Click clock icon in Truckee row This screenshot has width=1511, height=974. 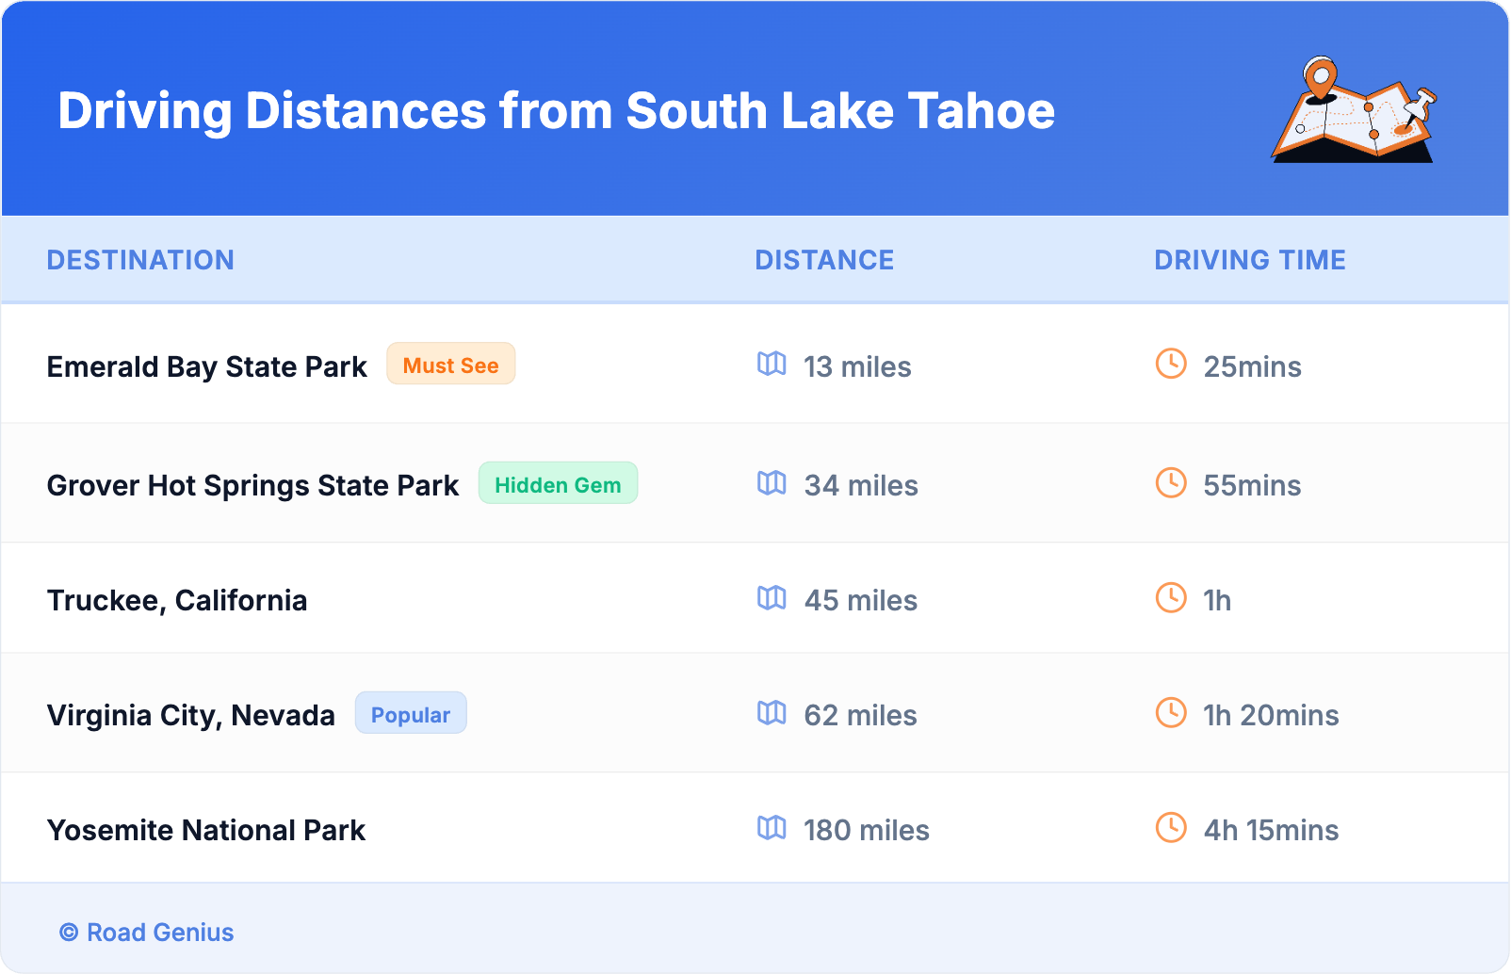point(1171,598)
